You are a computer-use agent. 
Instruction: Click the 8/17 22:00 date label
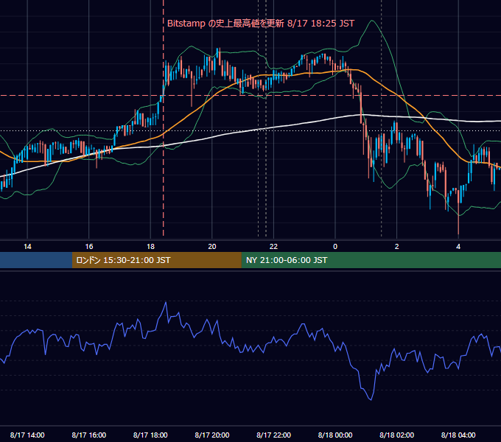(274, 435)
